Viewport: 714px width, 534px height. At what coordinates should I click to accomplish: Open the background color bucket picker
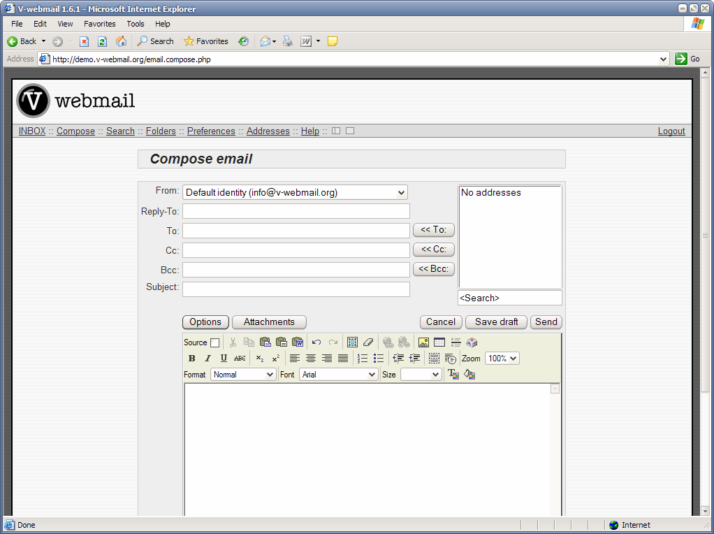tap(469, 375)
